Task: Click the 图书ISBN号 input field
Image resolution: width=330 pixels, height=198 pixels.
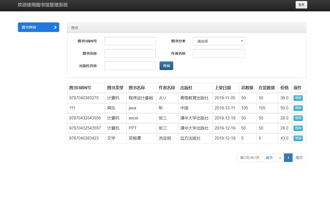Action: click(130, 41)
